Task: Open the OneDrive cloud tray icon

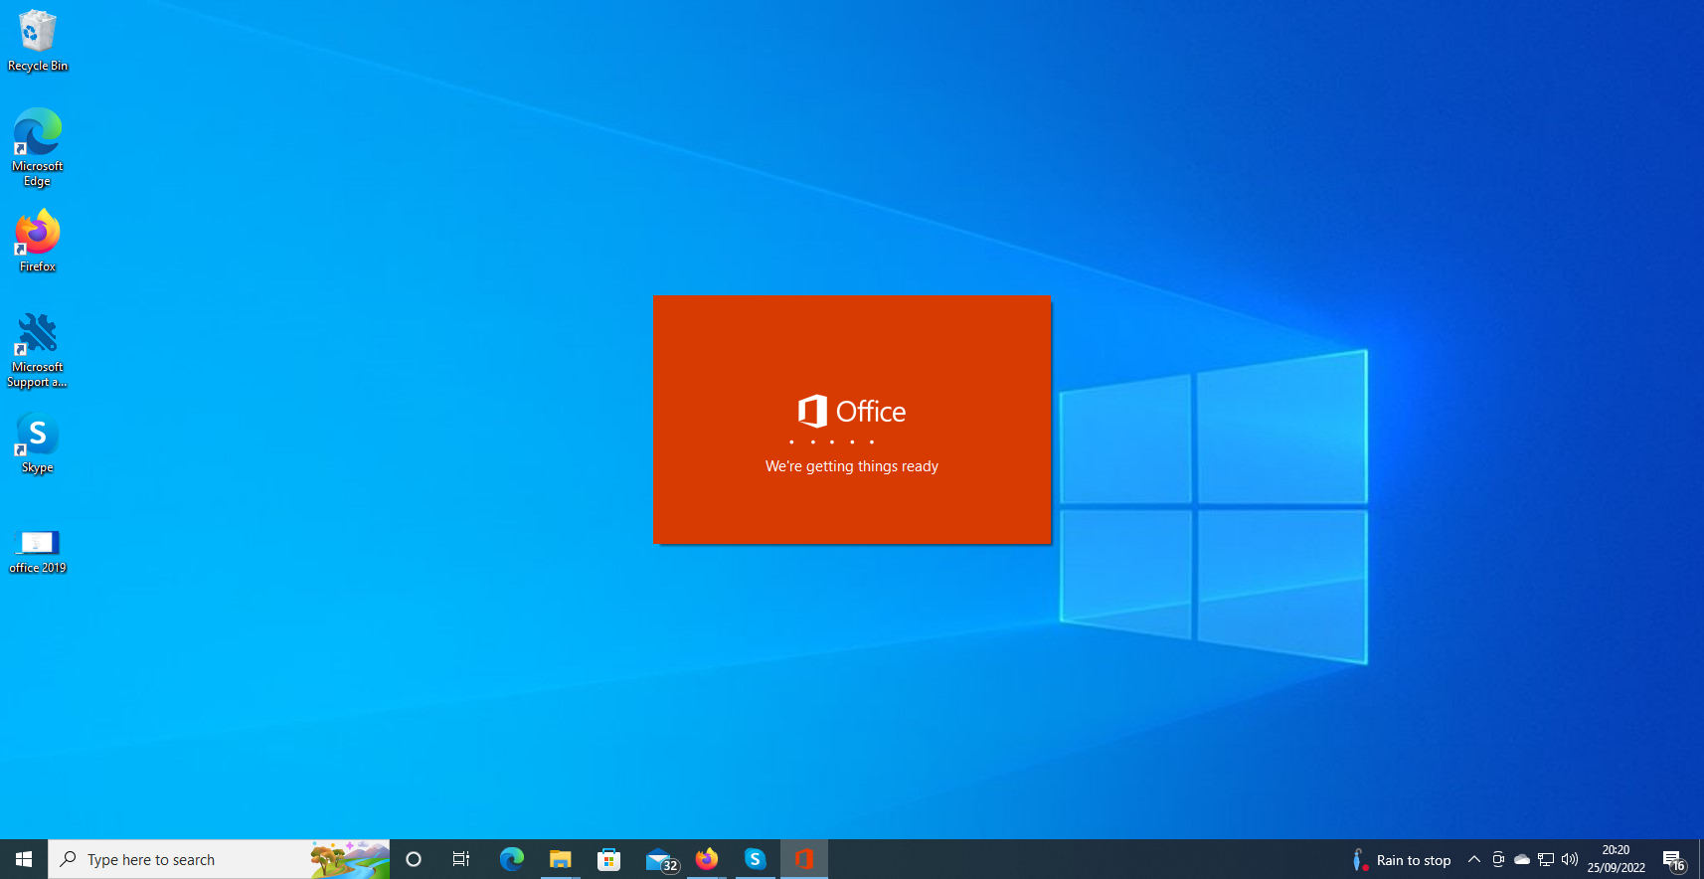Action: click(x=1522, y=859)
